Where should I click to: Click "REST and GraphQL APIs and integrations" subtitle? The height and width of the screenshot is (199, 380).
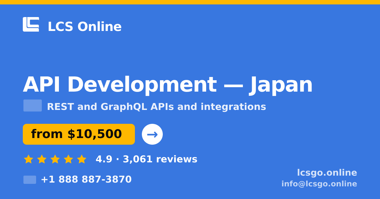coord(156,107)
